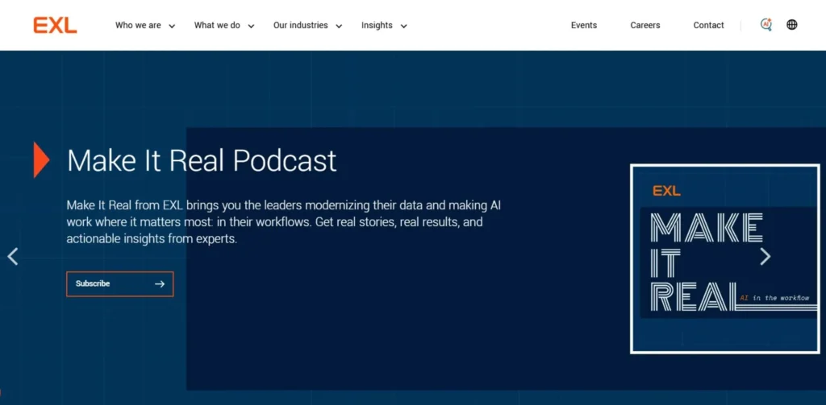Select the Our industries menu item
The width and height of the screenshot is (826, 405).
[x=300, y=25]
